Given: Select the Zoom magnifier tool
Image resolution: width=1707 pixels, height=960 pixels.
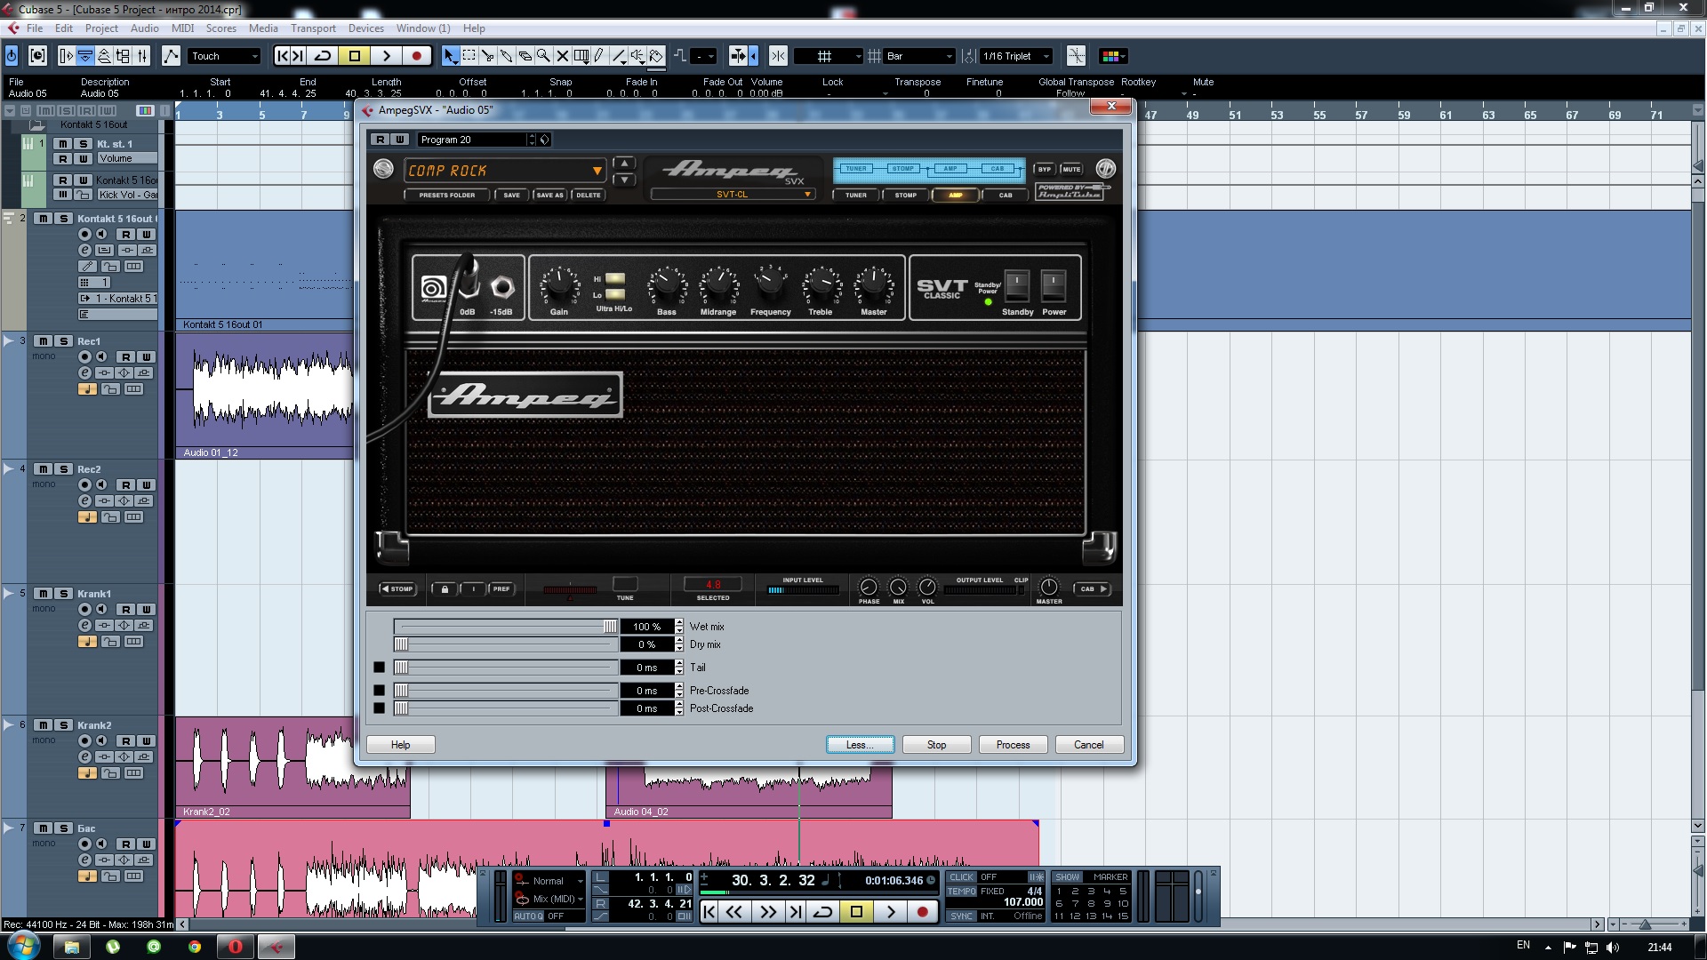Looking at the screenshot, I should [543, 56].
